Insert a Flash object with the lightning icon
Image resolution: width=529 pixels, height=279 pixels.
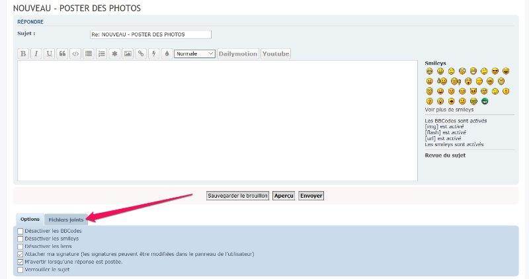pos(153,54)
